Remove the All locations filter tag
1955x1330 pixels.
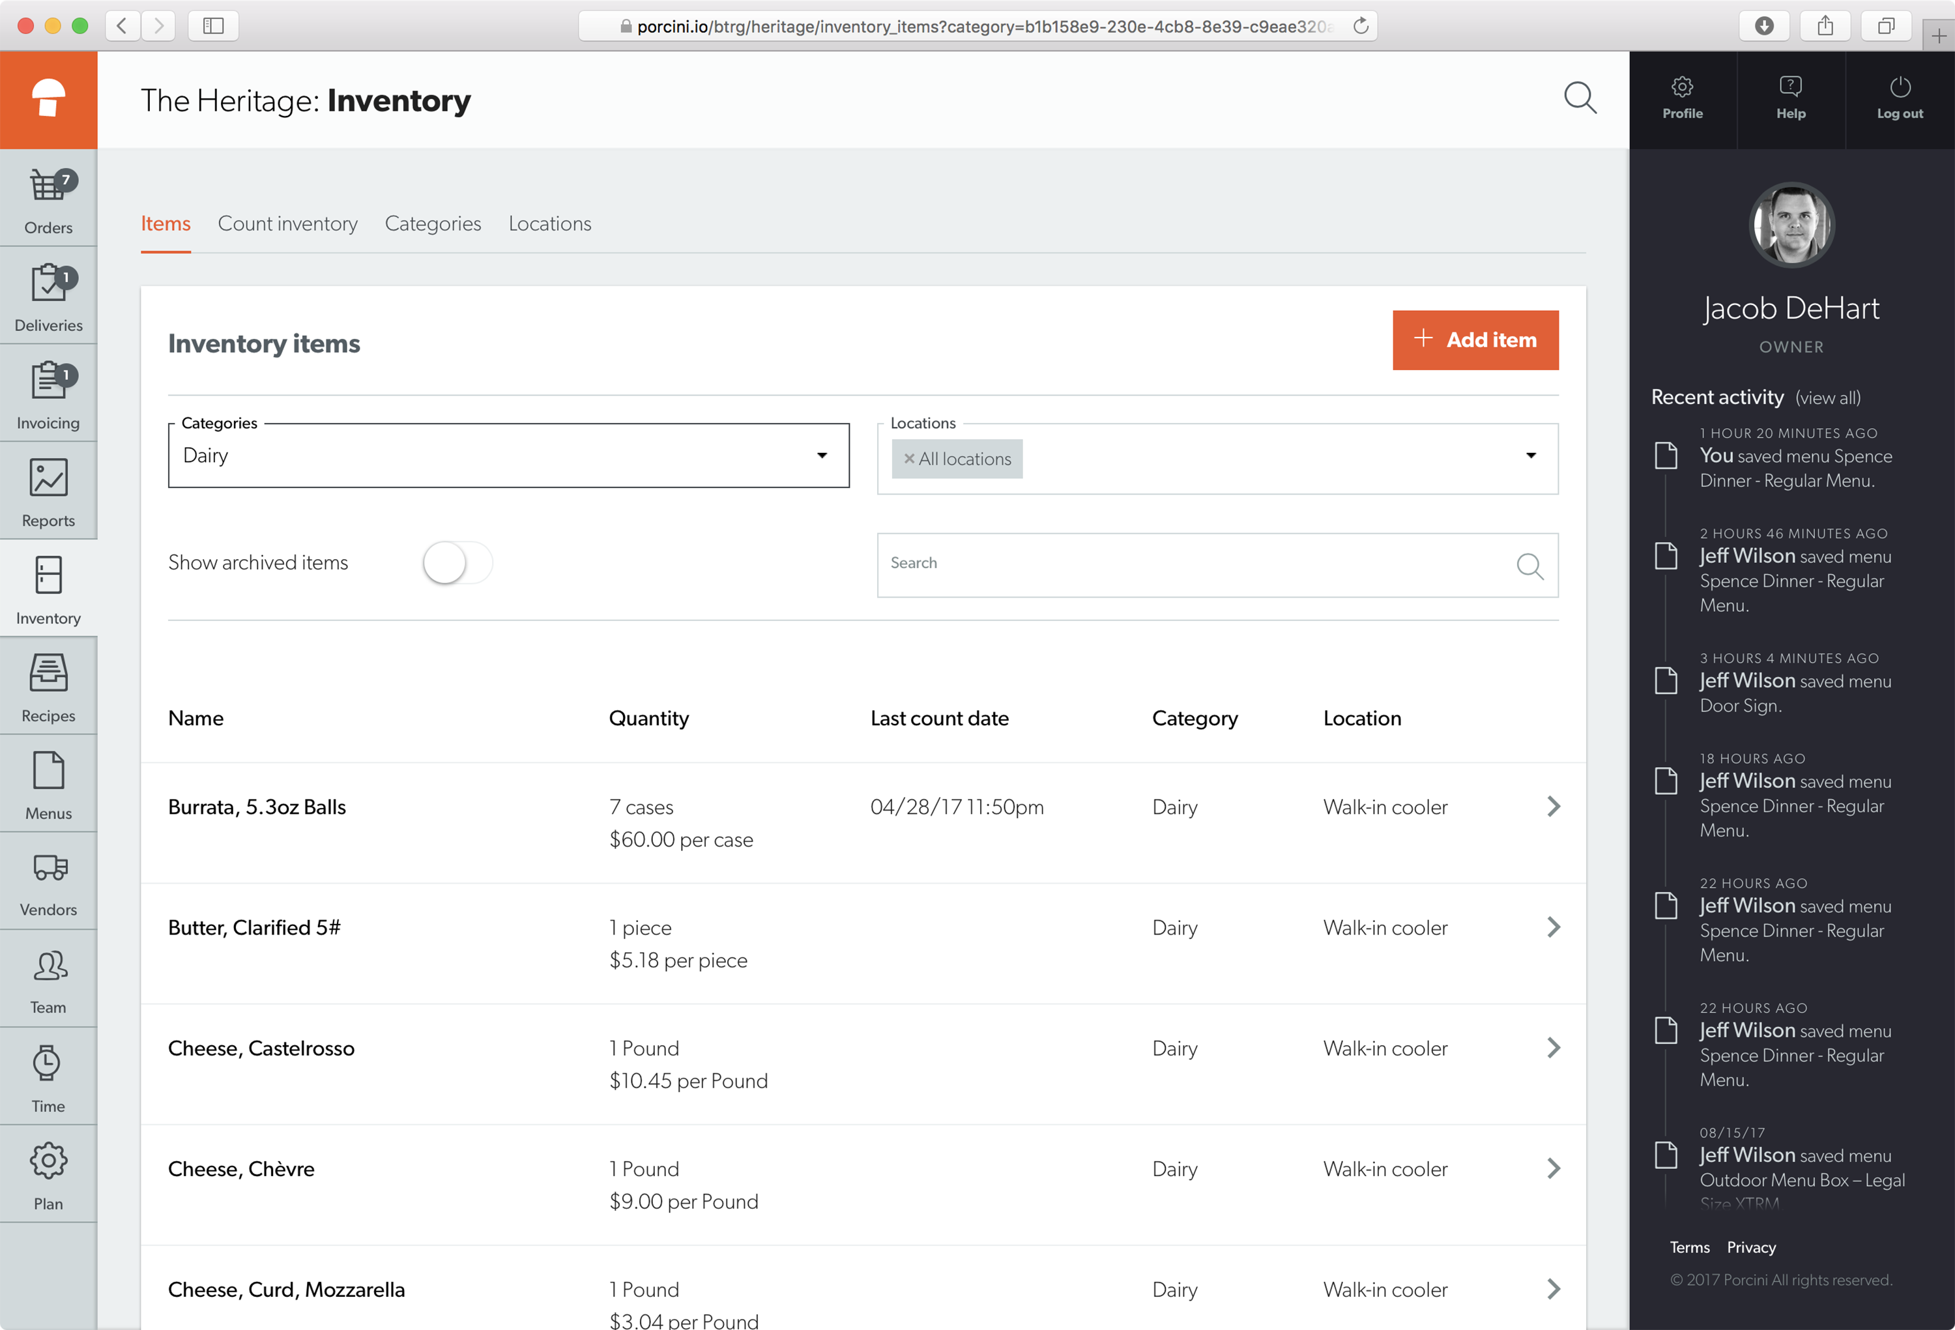point(908,459)
